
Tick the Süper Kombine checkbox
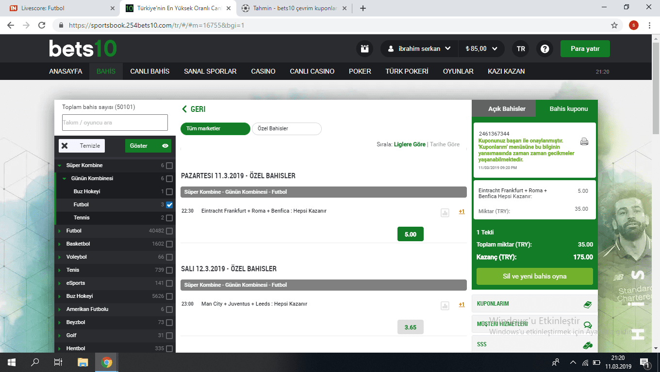point(169,166)
